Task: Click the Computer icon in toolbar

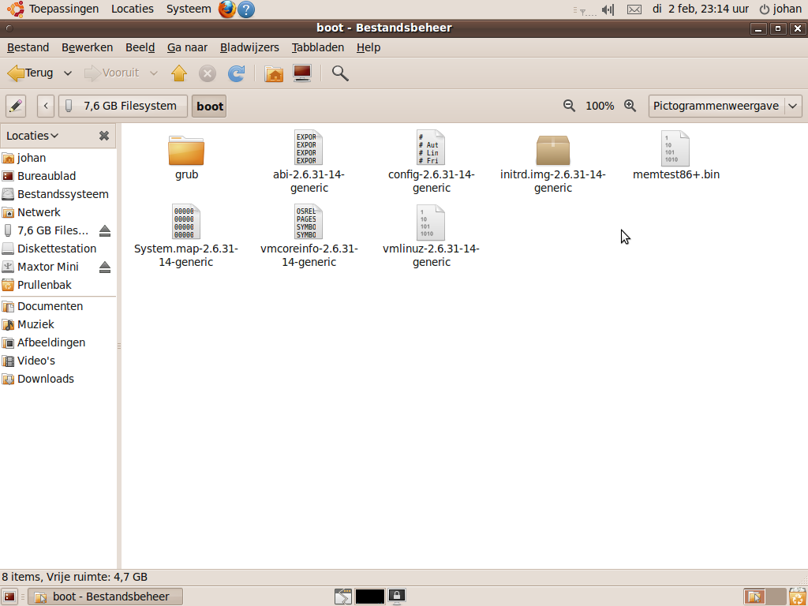Action: point(301,73)
